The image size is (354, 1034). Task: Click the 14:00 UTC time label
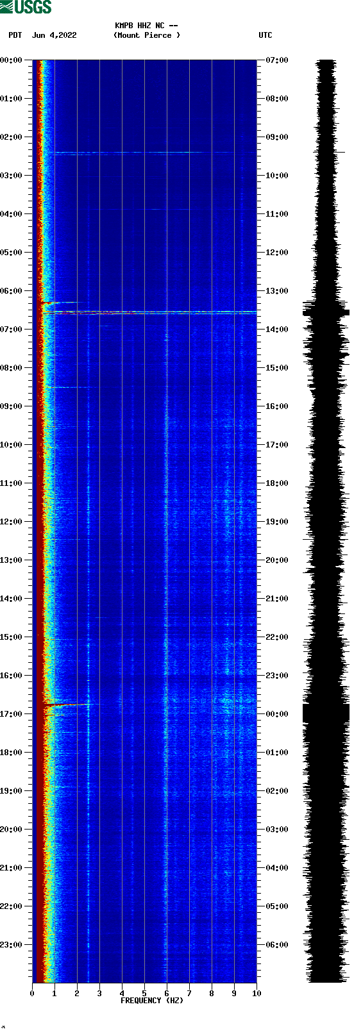277,329
